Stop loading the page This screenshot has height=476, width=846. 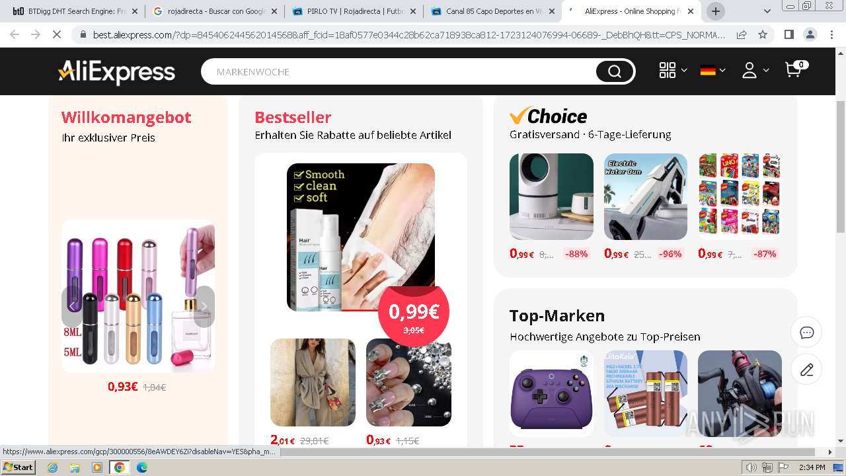pyautogui.click(x=57, y=34)
